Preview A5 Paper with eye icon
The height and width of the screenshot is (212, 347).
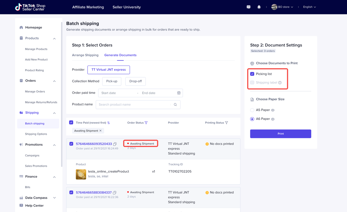pos(273,110)
